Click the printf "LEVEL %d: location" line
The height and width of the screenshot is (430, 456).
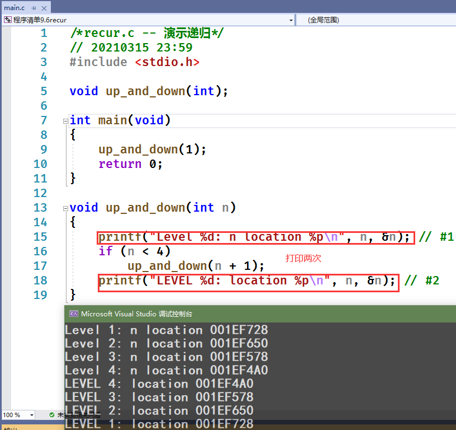247,281
